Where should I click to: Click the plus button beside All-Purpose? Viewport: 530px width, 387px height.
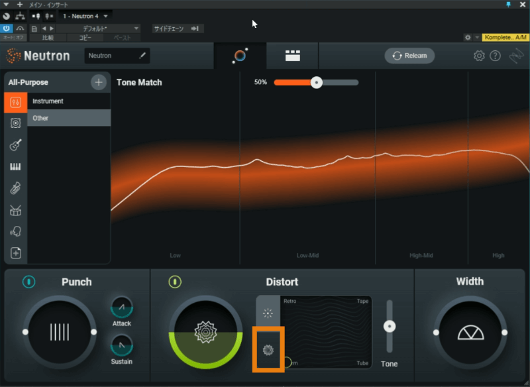tap(99, 82)
